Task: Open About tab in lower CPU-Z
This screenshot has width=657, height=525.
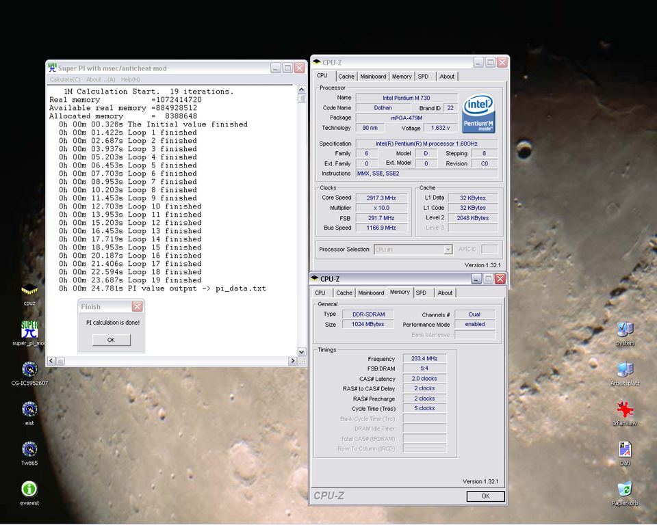Action: coord(445,293)
